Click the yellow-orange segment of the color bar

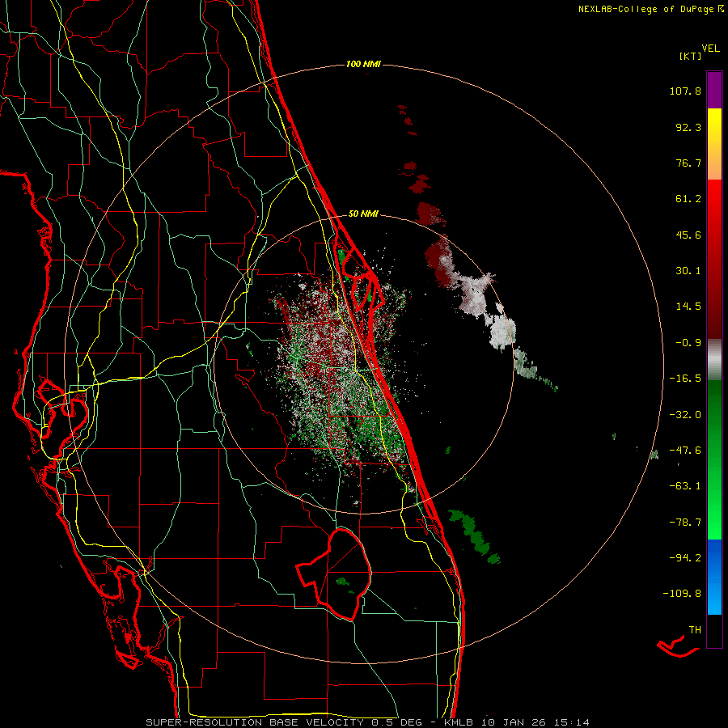[x=714, y=144]
